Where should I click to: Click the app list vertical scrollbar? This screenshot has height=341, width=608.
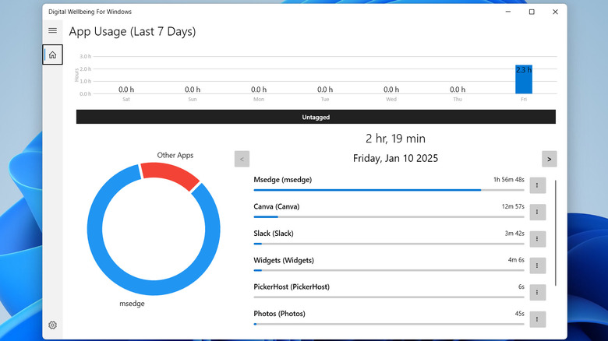pos(556,234)
